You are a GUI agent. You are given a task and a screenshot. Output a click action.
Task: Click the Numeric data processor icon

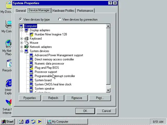click(31, 64)
